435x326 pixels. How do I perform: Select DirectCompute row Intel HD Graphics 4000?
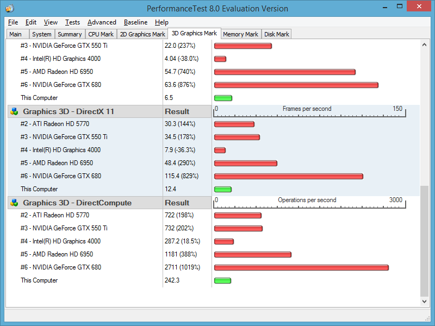pos(214,241)
